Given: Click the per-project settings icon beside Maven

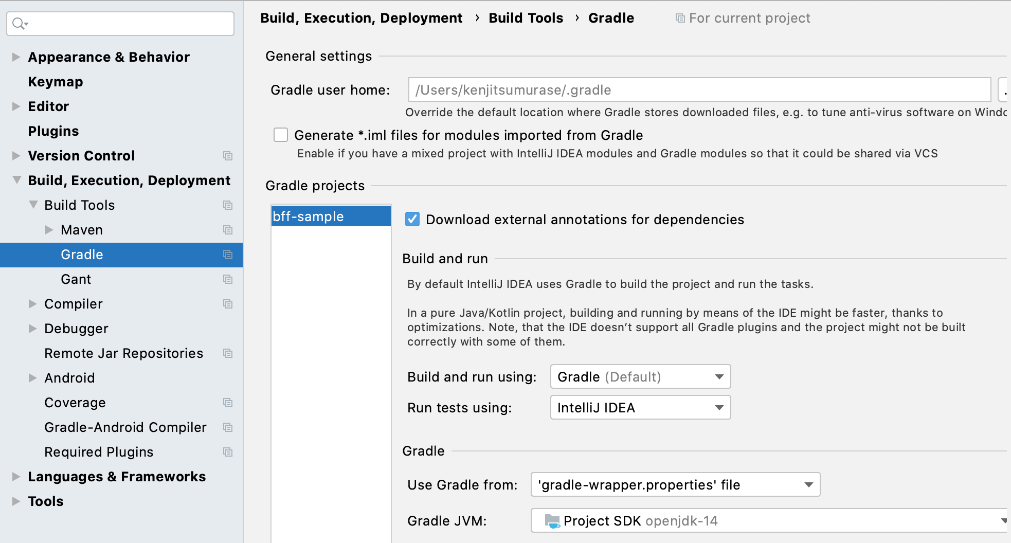Looking at the screenshot, I should (x=228, y=230).
